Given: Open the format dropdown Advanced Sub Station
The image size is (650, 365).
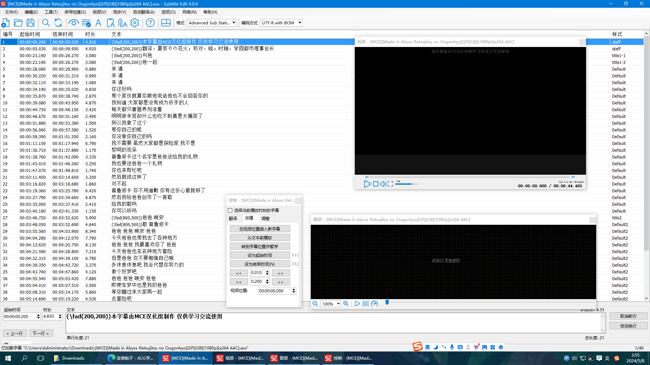Looking at the screenshot, I should pos(212,23).
